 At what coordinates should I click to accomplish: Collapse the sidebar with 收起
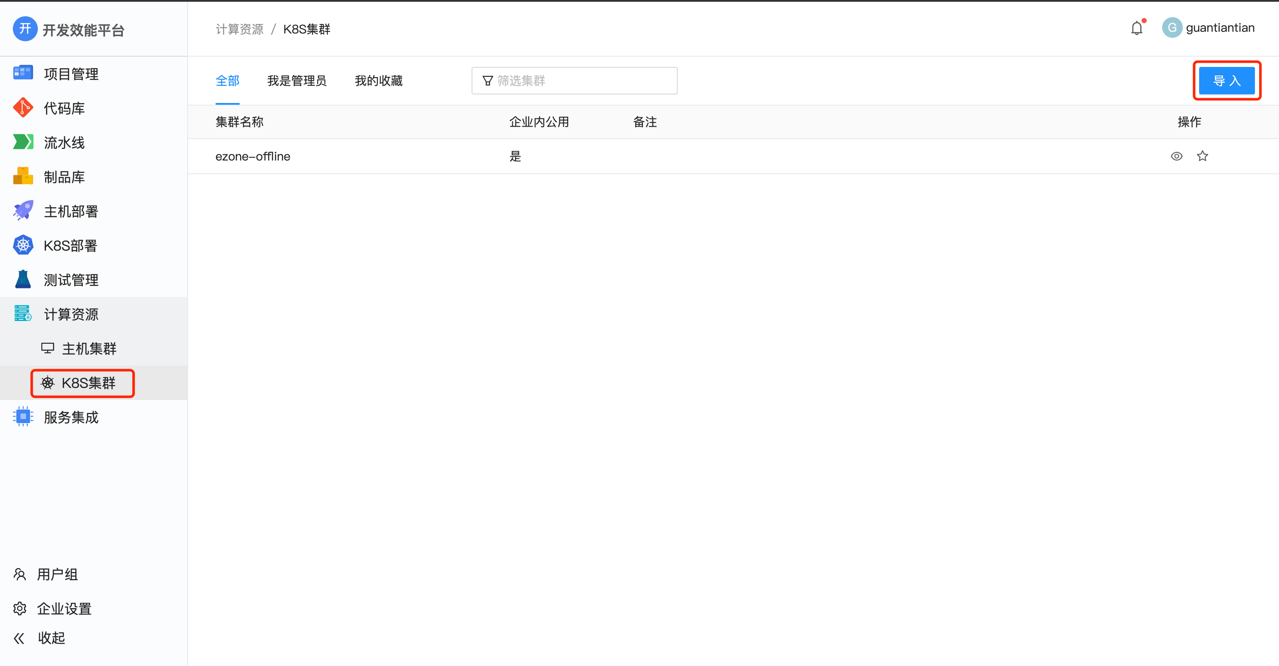coord(51,638)
